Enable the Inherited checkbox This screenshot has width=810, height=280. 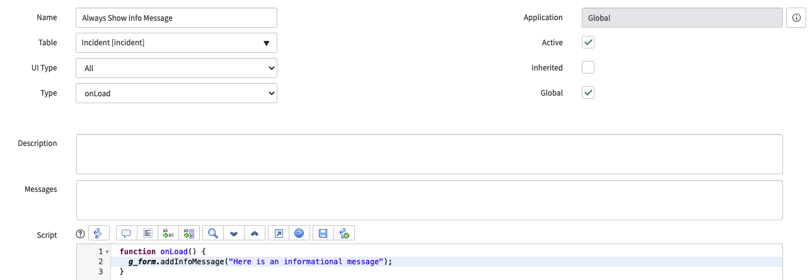click(x=588, y=67)
